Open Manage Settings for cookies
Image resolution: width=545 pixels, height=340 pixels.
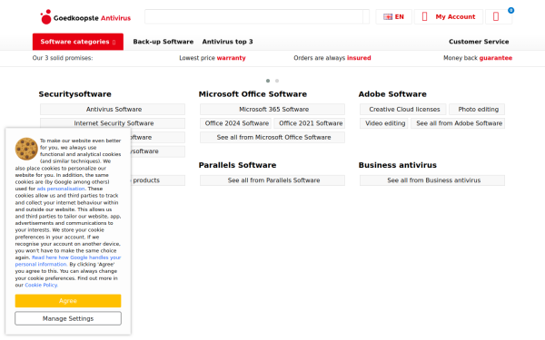click(x=68, y=318)
